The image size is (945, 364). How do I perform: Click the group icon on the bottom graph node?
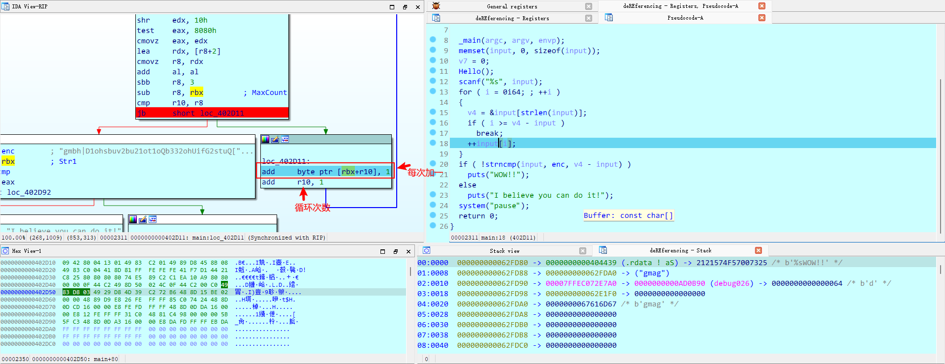153,219
